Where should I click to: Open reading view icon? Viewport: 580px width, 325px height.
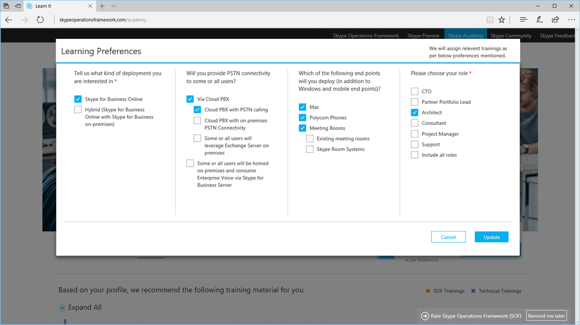490,20
